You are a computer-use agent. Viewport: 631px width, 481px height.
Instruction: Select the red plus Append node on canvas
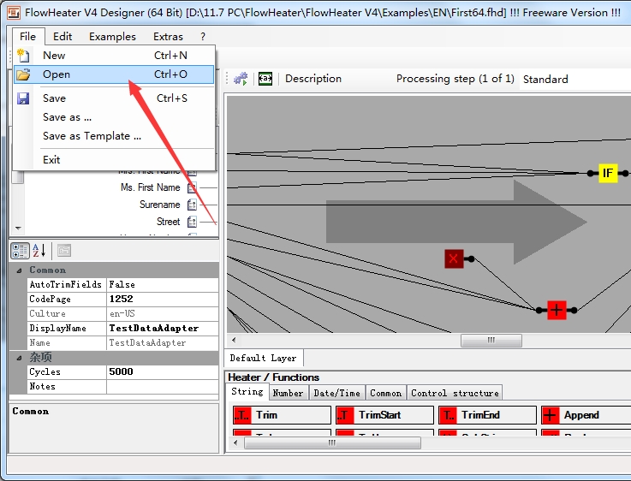click(x=557, y=310)
